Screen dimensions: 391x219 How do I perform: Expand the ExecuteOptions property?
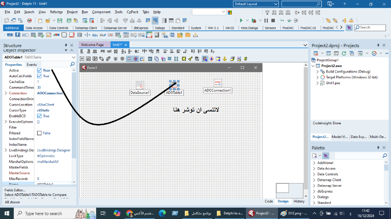click(x=6, y=122)
